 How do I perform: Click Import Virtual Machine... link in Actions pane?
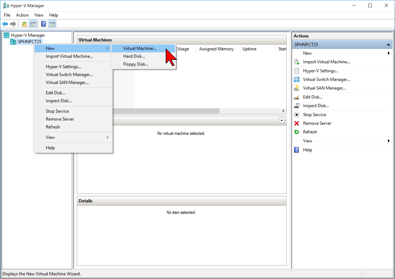tap(326, 62)
